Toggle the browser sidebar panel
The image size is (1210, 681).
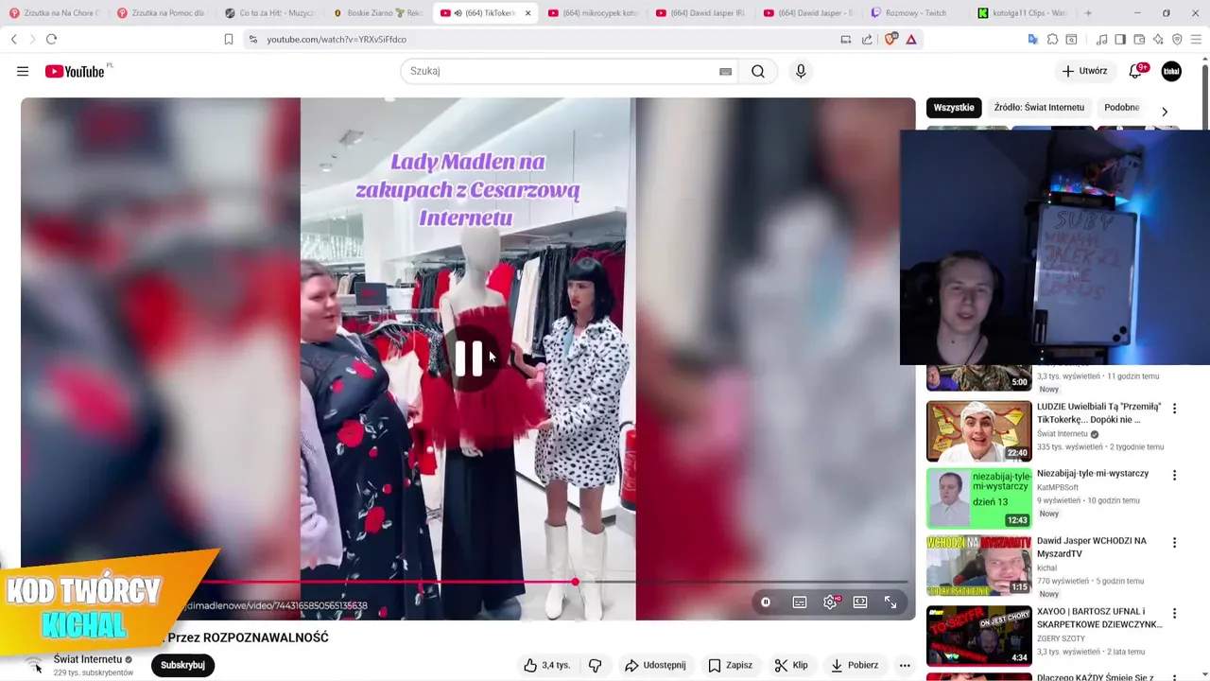pos(1120,40)
